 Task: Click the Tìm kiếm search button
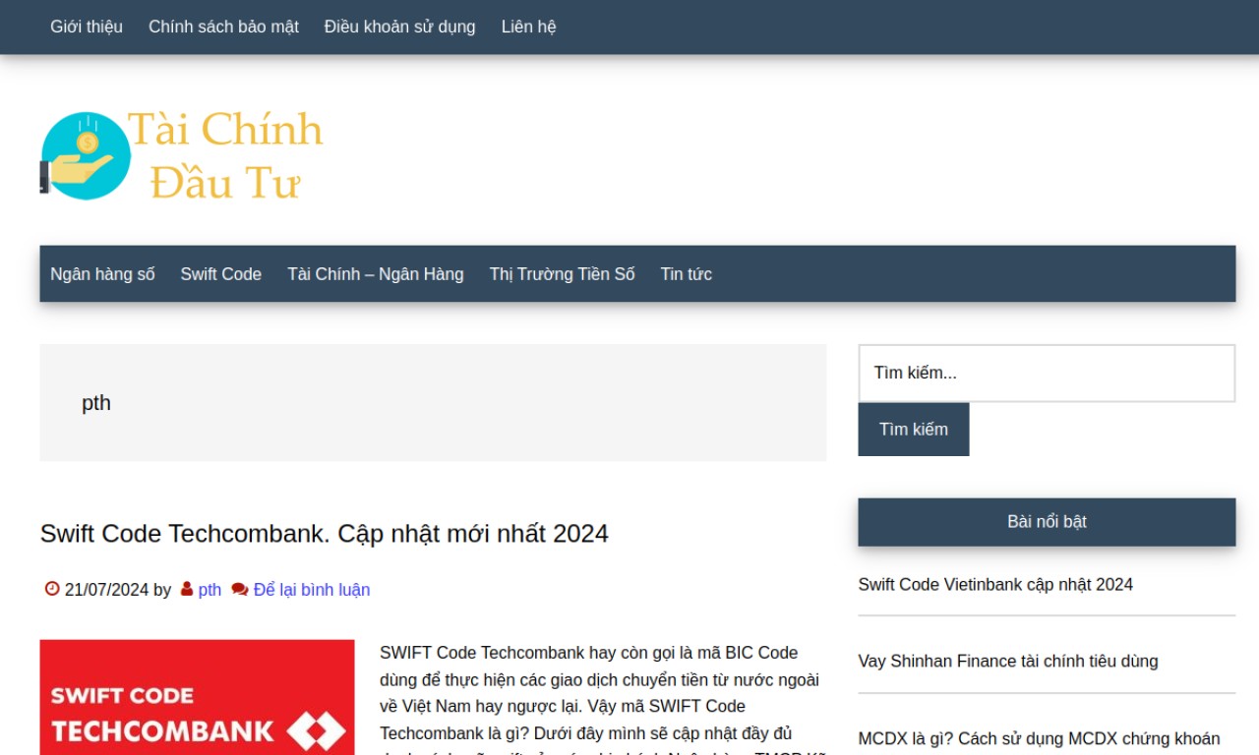(914, 430)
